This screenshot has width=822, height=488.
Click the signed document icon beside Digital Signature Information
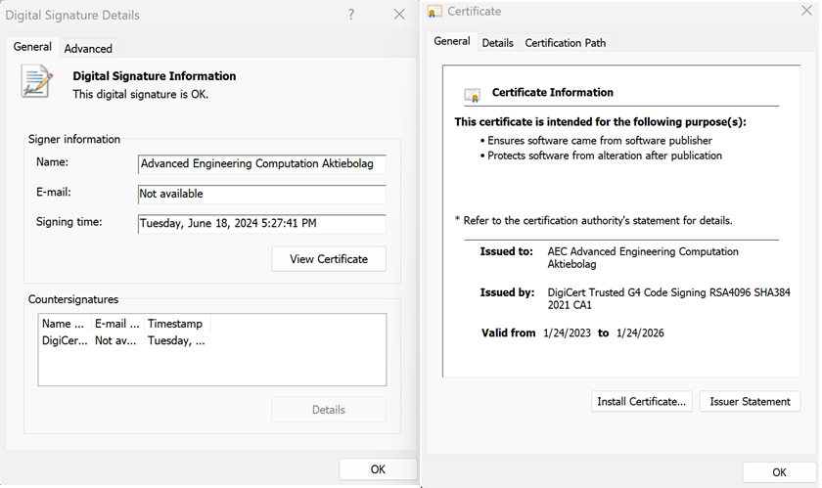(37, 82)
